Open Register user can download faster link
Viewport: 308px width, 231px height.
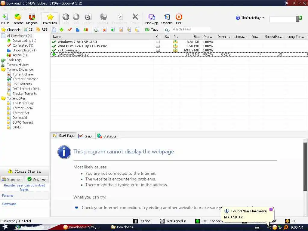[24, 187]
